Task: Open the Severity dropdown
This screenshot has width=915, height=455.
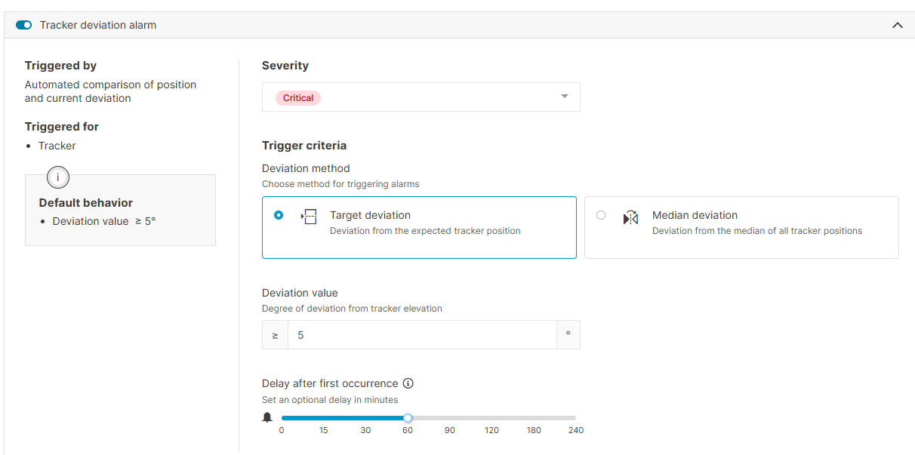Action: point(421,97)
